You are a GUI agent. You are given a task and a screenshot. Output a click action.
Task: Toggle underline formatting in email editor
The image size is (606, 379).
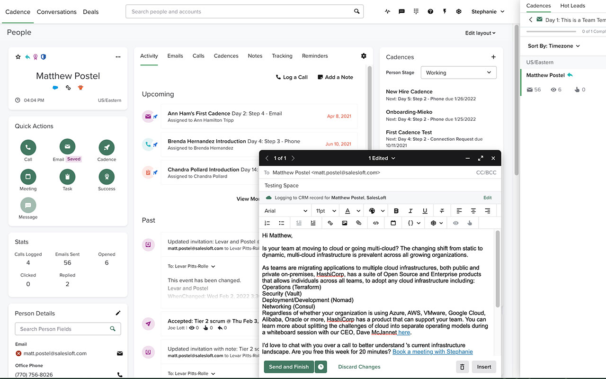(425, 211)
